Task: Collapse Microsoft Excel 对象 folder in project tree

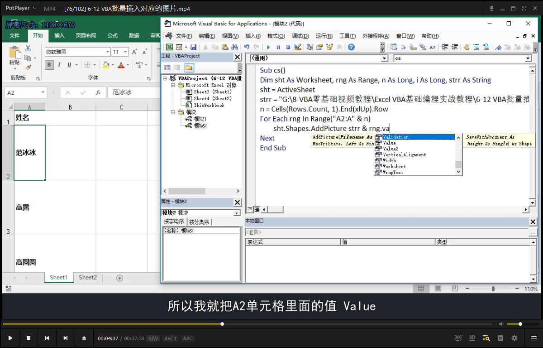Action: 173,85
